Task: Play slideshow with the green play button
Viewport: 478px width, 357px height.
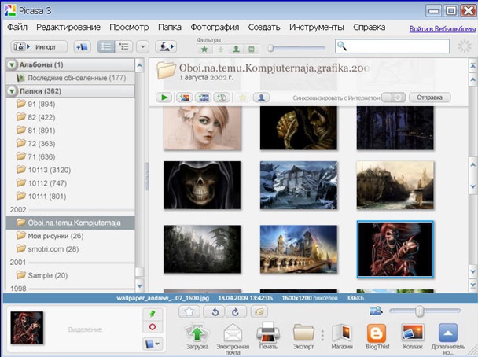Action: coord(164,98)
